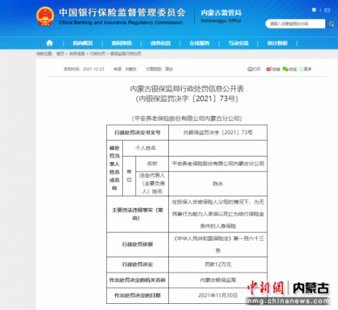Open 互动交流 navigation item
Image resolution: width=338 pixels, height=310 pixels.
(239, 43)
